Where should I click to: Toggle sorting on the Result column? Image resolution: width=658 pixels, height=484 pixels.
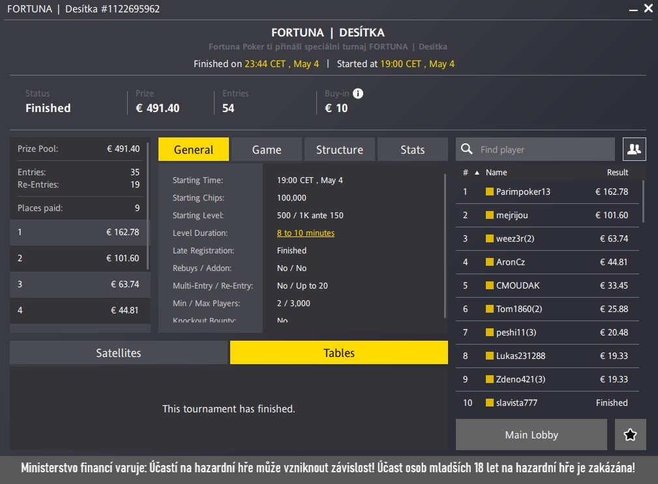click(x=617, y=172)
